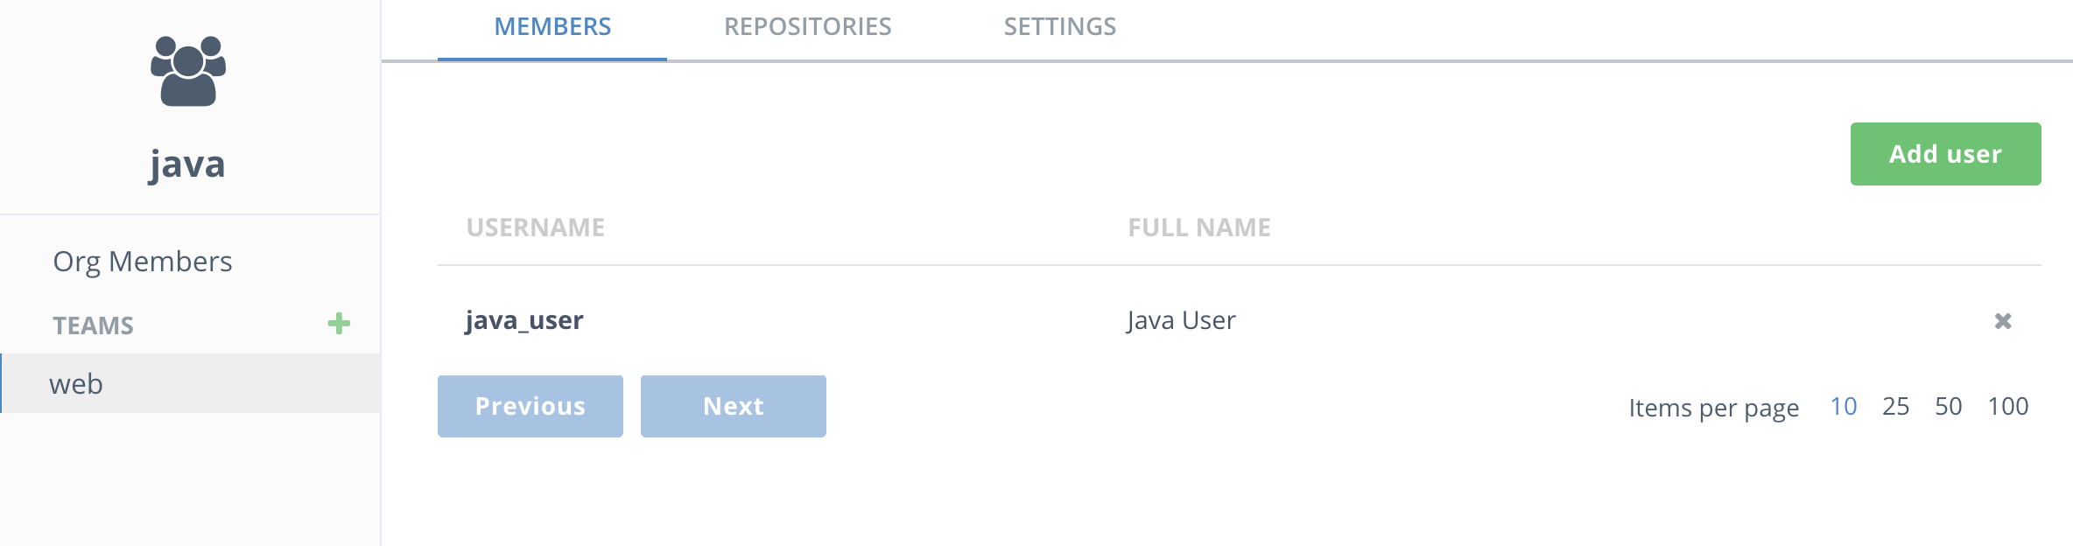Remove java_user with the X icon
Image resolution: width=2073 pixels, height=546 pixels.
(x=2003, y=321)
